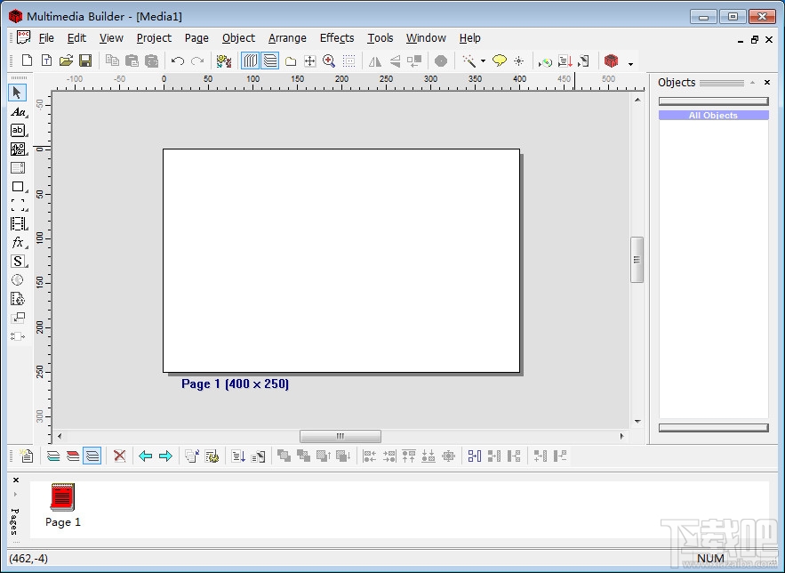Select the Text (Aa) tool

tap(18, 112)
